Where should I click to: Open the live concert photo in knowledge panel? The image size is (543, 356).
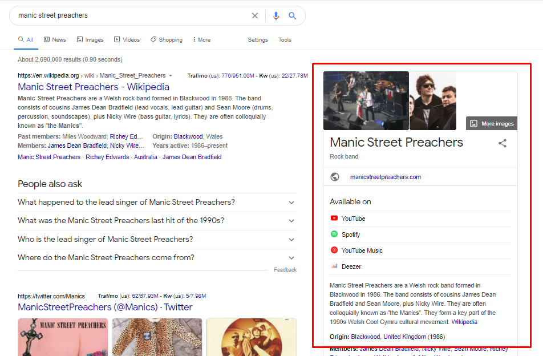[x=366, y=101]
